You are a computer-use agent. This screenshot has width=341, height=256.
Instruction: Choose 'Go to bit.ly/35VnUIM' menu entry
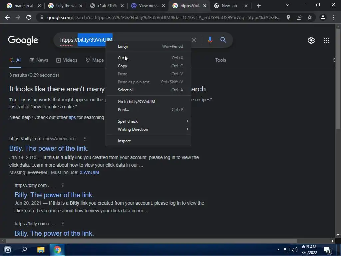pyautogui.click(x=148, y=101)
